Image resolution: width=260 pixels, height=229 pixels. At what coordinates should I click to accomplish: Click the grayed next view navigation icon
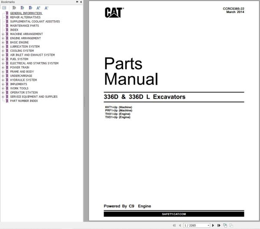[231, 225]
